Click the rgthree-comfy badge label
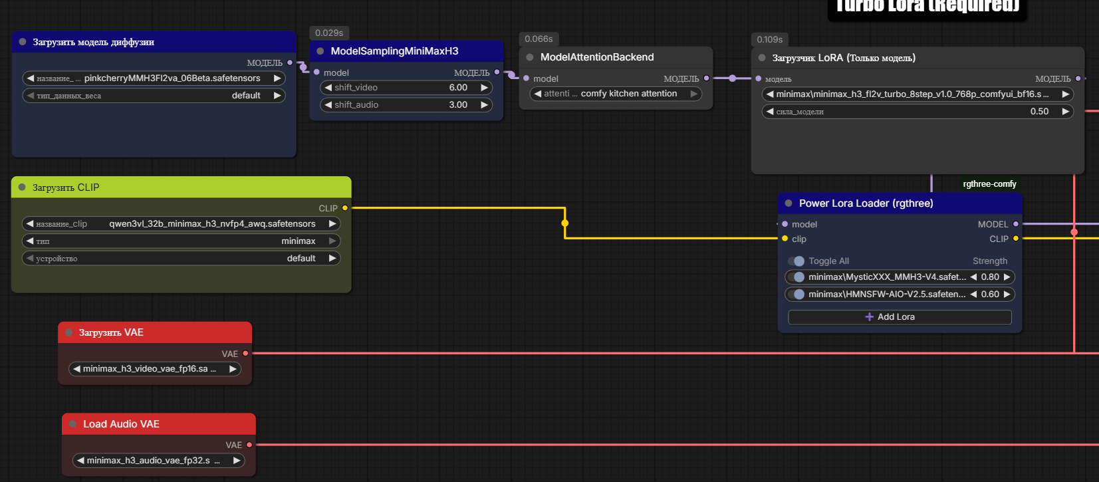 coord(989,184)
